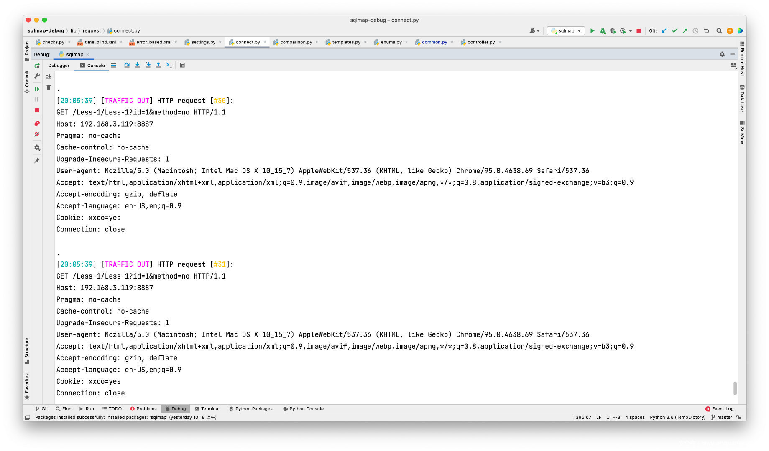Open the Structure tool window
The width and height of the screenshot is (769, 451).
[27, 350]
